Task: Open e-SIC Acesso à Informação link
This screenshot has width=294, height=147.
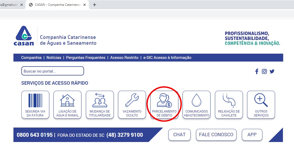Action: tap(167, 58)
